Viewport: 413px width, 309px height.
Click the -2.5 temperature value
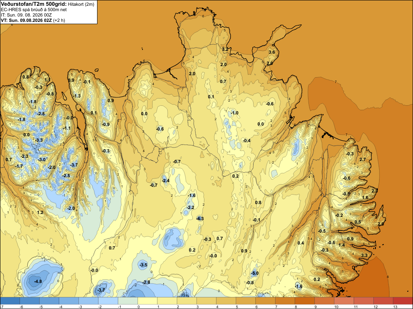click(x=66, y=176)
